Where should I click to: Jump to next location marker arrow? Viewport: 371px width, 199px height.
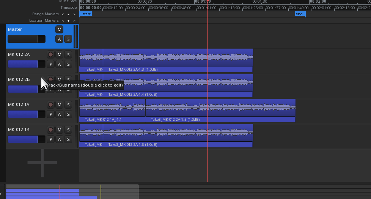click(x=74, y=21)
